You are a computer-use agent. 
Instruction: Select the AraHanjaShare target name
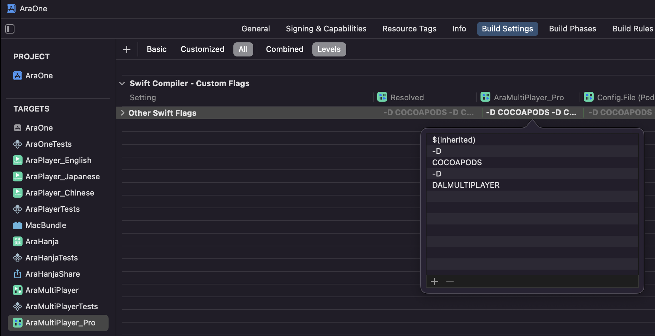click(x=53, y=274)
